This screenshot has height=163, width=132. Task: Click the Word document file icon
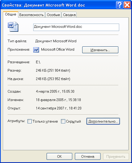(13, 27)
